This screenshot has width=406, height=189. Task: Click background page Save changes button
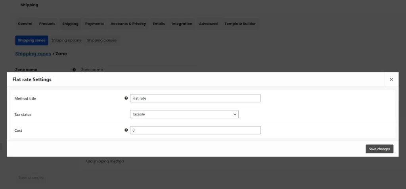coord(31,178)
